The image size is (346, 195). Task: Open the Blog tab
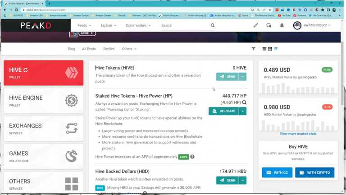tap(71, 49)
